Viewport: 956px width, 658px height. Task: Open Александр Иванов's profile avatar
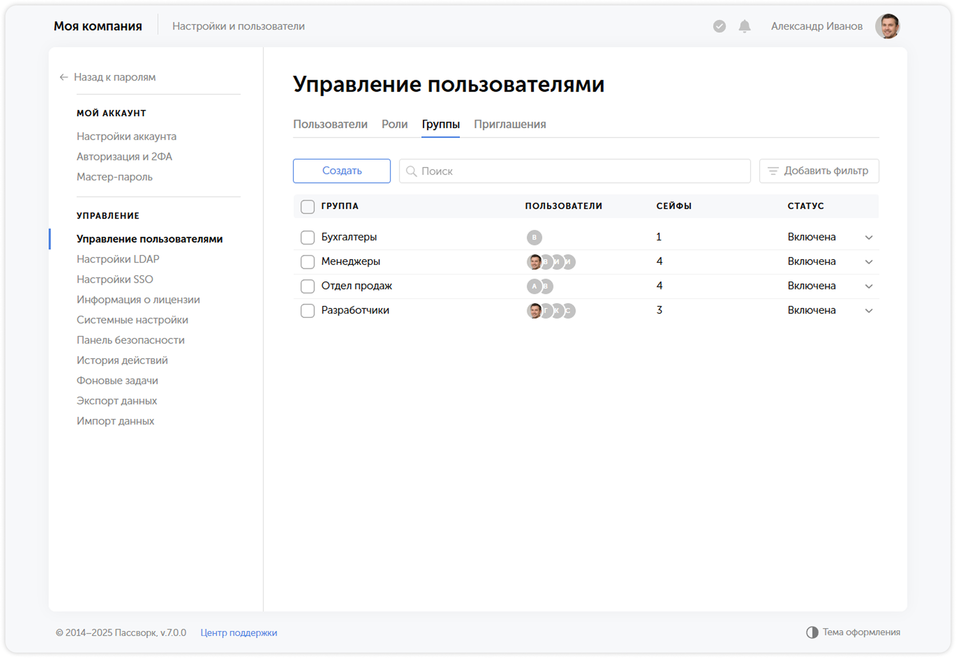(888, 26)
